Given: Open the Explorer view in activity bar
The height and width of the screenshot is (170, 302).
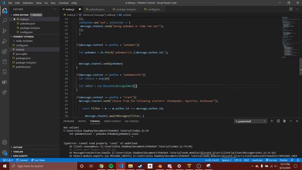Looking at the screenshot, I should pos(4,10).
